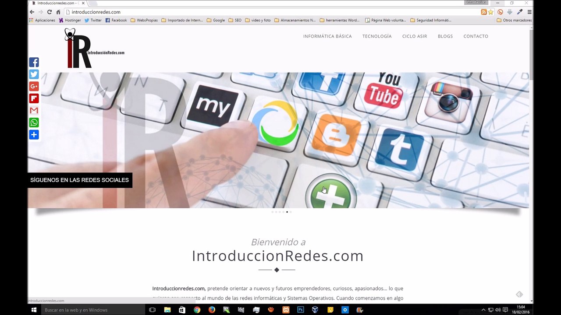Screen dimensions: 561x315
Task: Expand video y foto bookmarks folder
Action: (x=258, y=20)
